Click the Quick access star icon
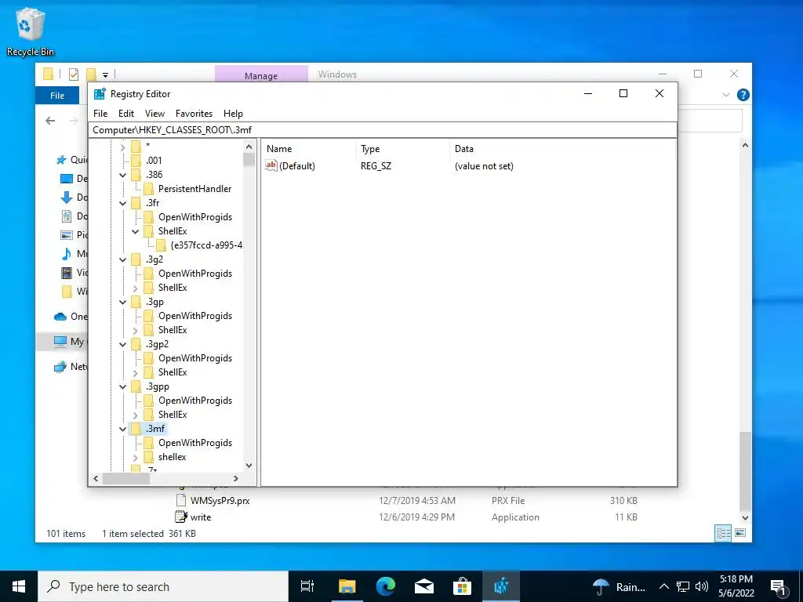The width and height of the screenshot is (803, 602). click(x=61, y=160)
